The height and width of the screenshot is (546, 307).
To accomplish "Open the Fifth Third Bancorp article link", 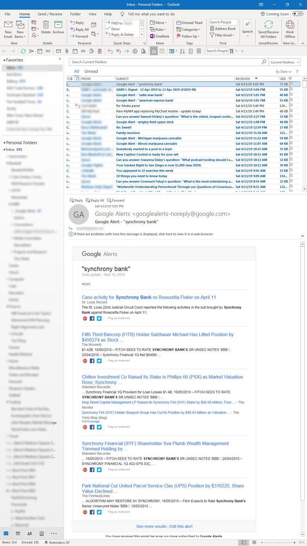I will 158,337.
